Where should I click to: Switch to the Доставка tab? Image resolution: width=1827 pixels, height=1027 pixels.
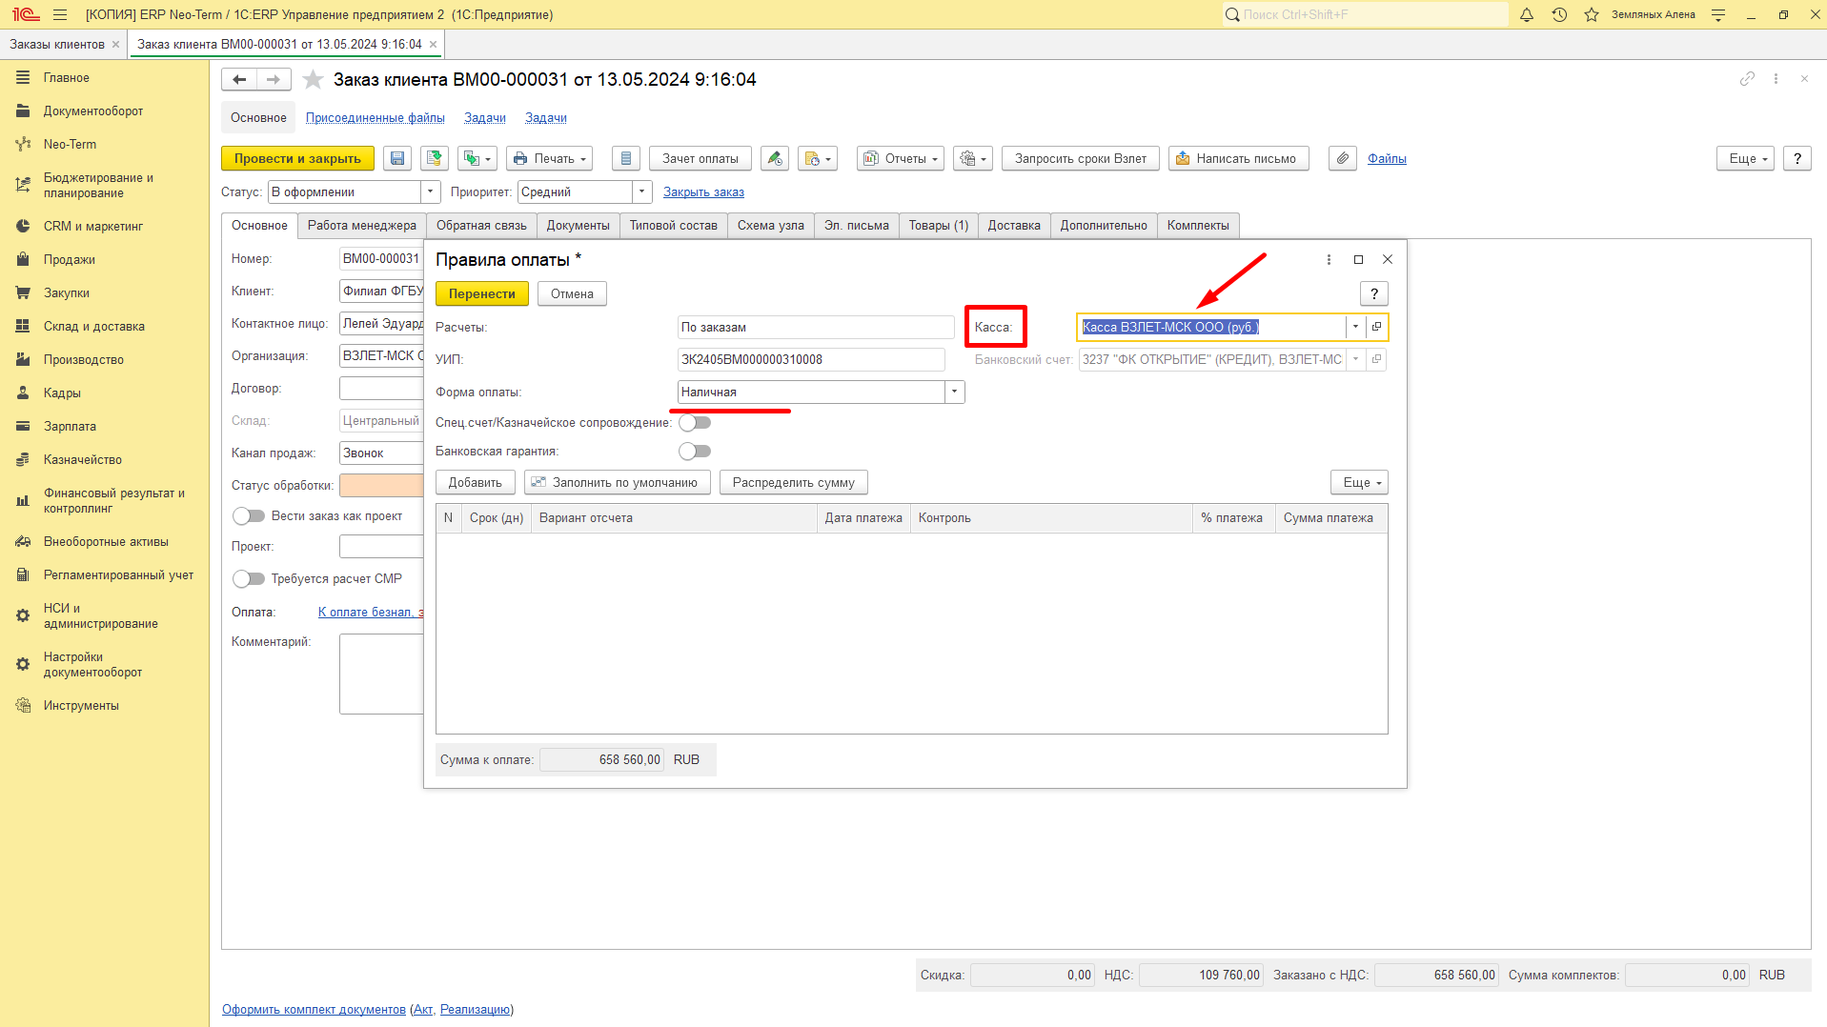(x=1014, y=226)
